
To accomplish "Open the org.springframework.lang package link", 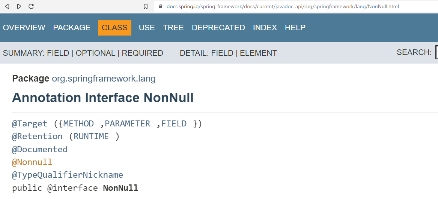I will [x=104, y=79].
